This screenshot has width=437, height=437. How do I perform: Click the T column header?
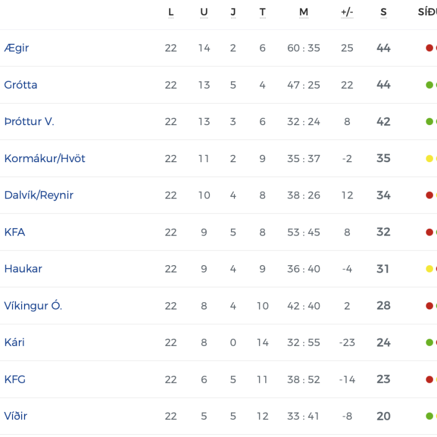[x=262, y=13]
